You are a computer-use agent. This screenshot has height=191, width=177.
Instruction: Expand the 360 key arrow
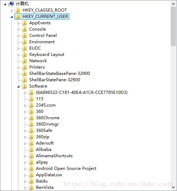25,112
